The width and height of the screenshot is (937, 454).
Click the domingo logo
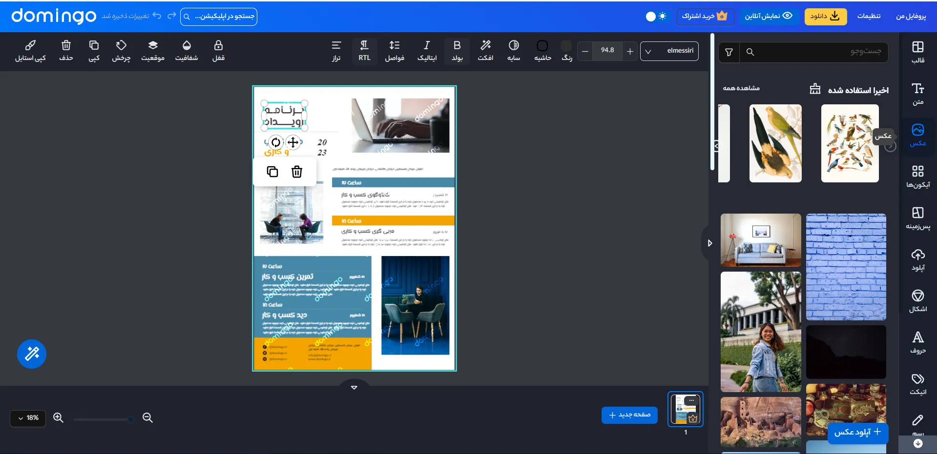(54, 16)
